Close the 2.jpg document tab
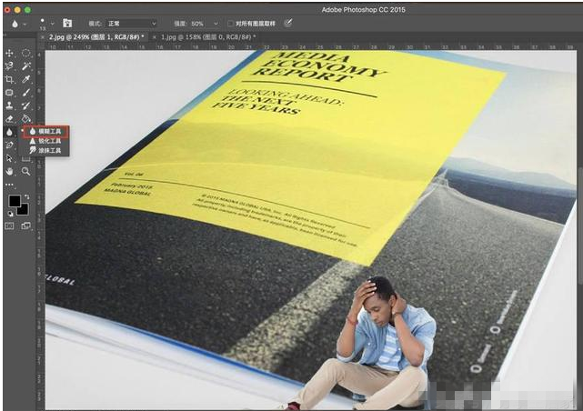 click(x=43, y=36)
